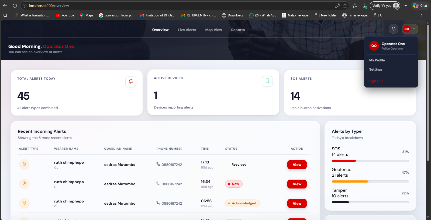Image resolution: width=431 pixels, height=220 pixels.
Task: Open the password key icon in address bar
Action: click(x=337, y=6)
